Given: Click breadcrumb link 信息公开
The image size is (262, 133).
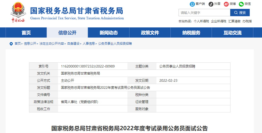Looking at the screenshot, I should [30, 44].
